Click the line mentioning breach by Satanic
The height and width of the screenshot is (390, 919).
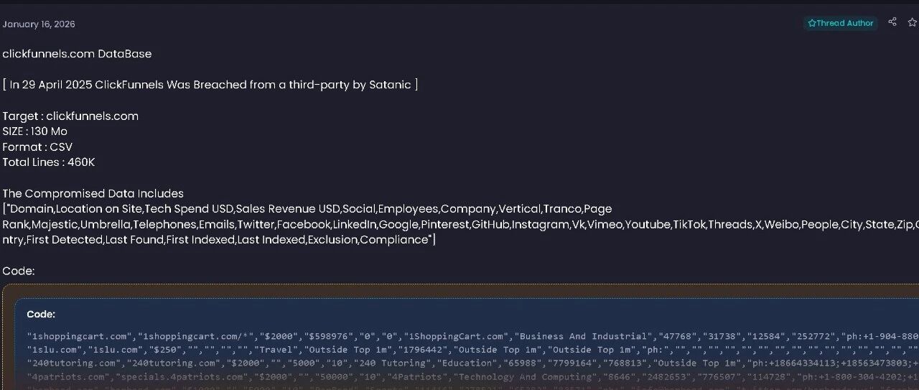click(x=210, y=85)
